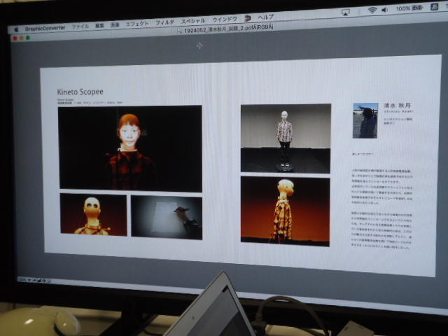Open the Apple menu
The height and width of the screenshot is (336, 448).
16,29
